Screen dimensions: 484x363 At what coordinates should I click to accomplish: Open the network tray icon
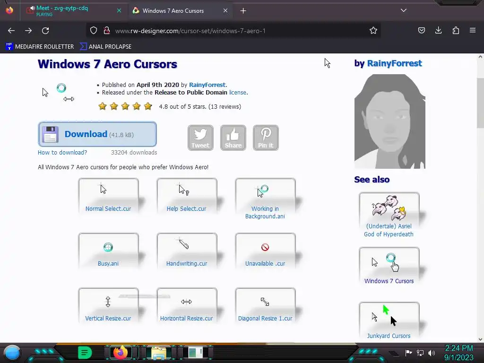pyautogui.click(x=420, y=353)
